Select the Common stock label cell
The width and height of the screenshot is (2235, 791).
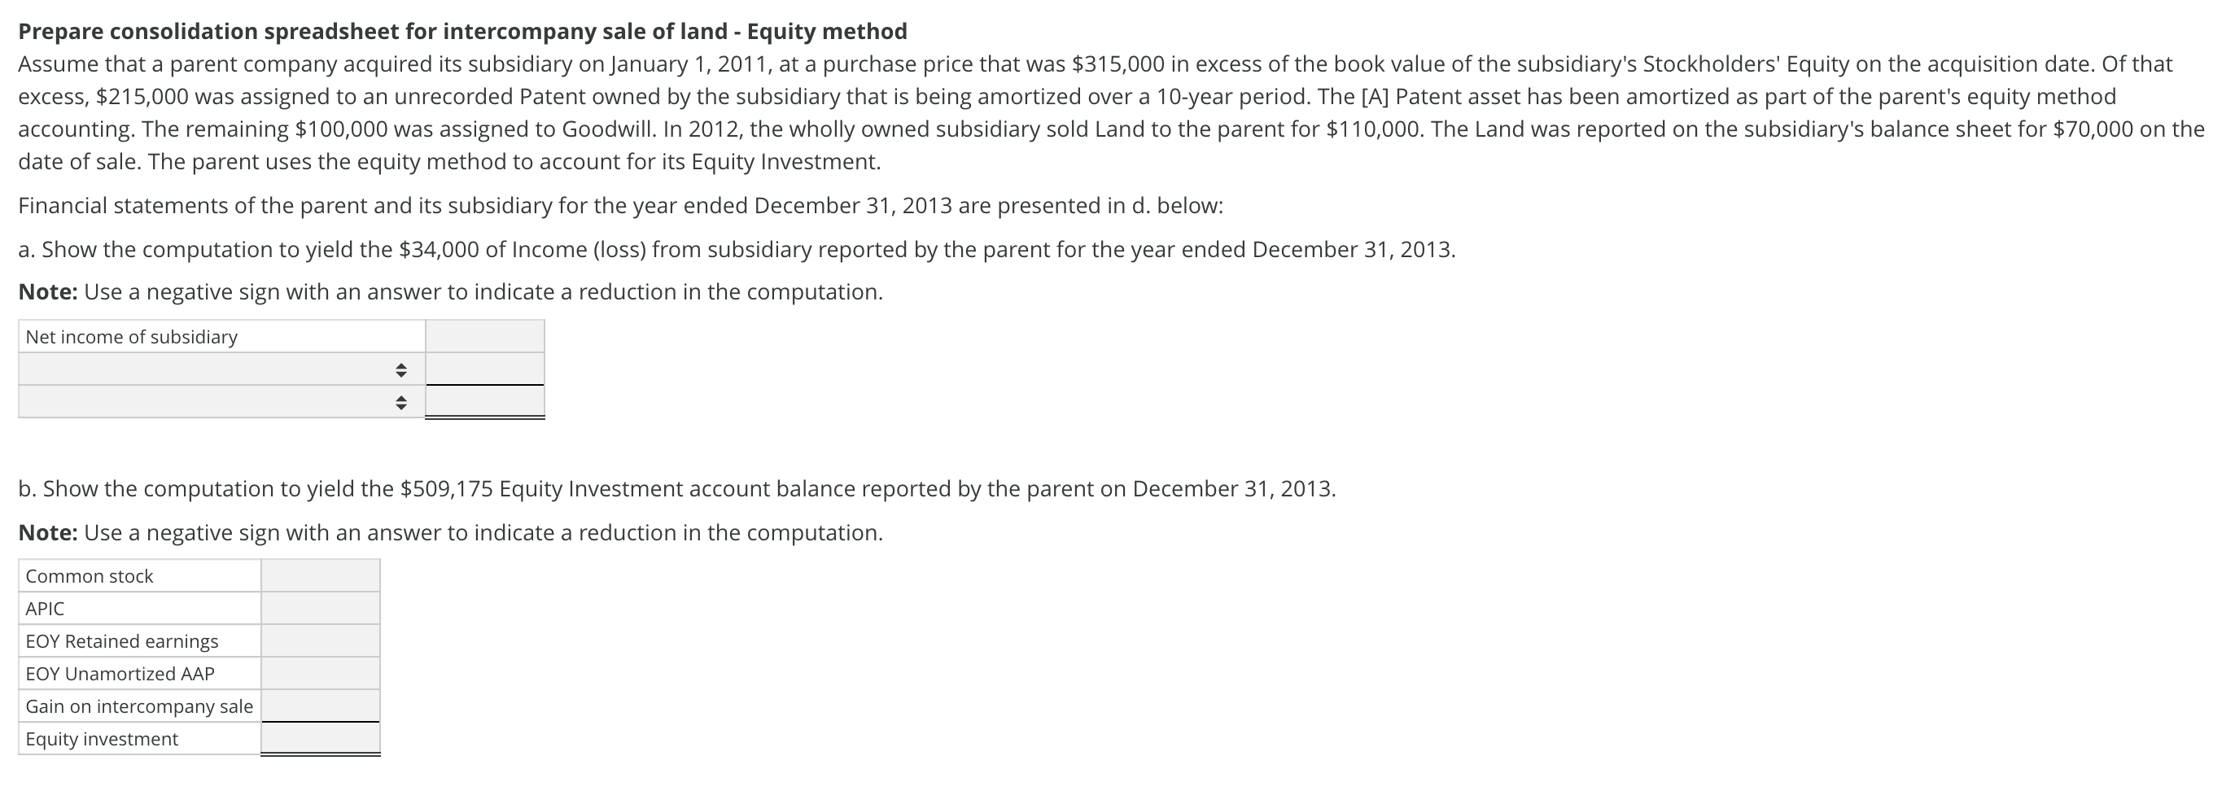click(x=140, y=576)
